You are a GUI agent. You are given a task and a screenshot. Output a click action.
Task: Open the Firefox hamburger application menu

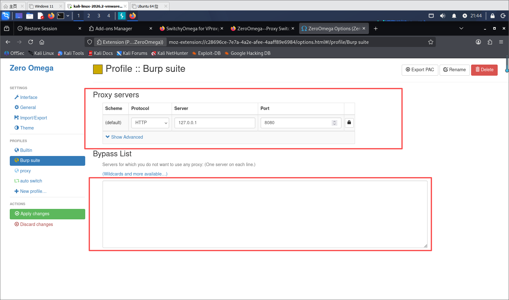point(501,42)
